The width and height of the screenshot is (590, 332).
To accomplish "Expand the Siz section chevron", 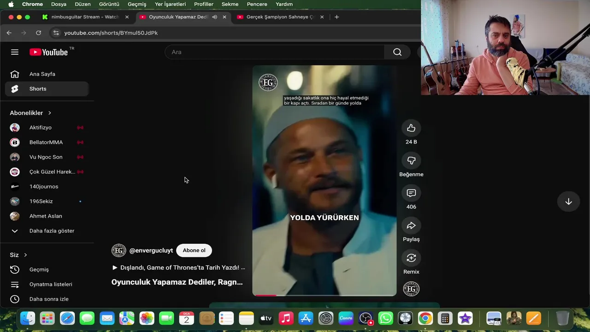I will pyautogui.click(x=25, y=255).
